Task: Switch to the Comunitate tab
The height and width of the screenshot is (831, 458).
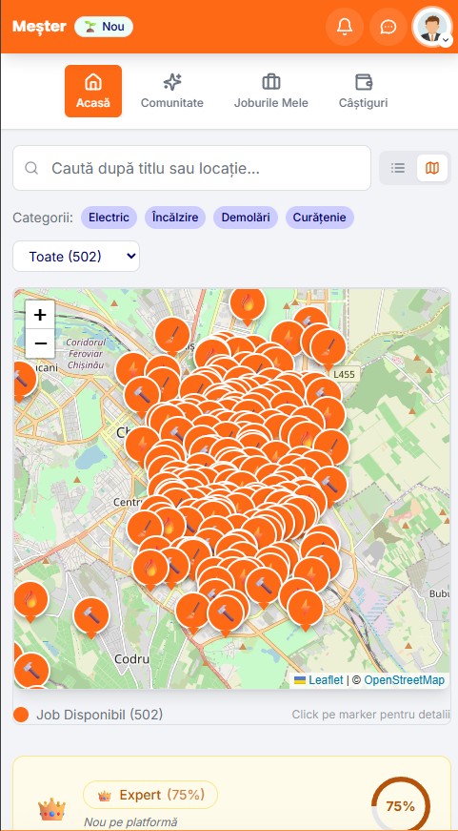Action: [172, 91]
